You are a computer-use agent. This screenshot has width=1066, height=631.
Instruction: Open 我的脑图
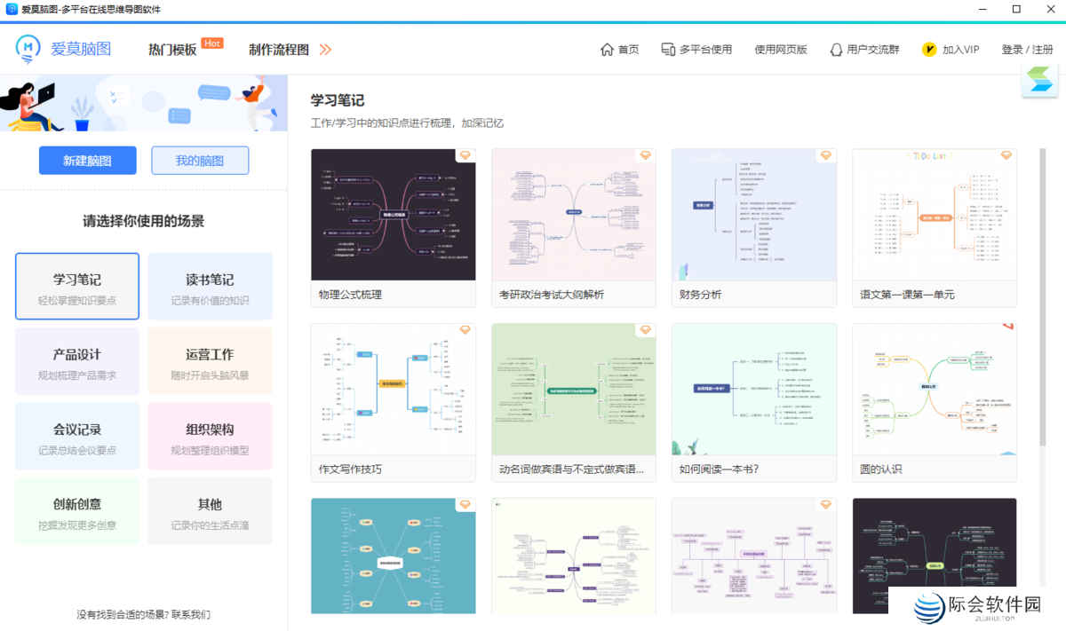coord(199,160)
